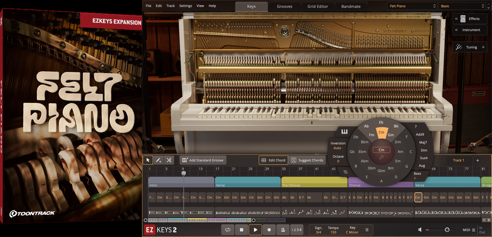Toggle the metronome
The height and width of the screenshot is (237, 492).
283,230
